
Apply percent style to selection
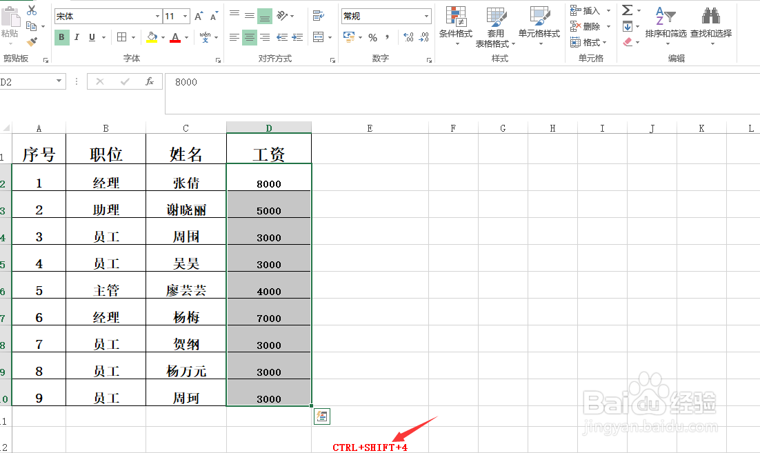372,37
